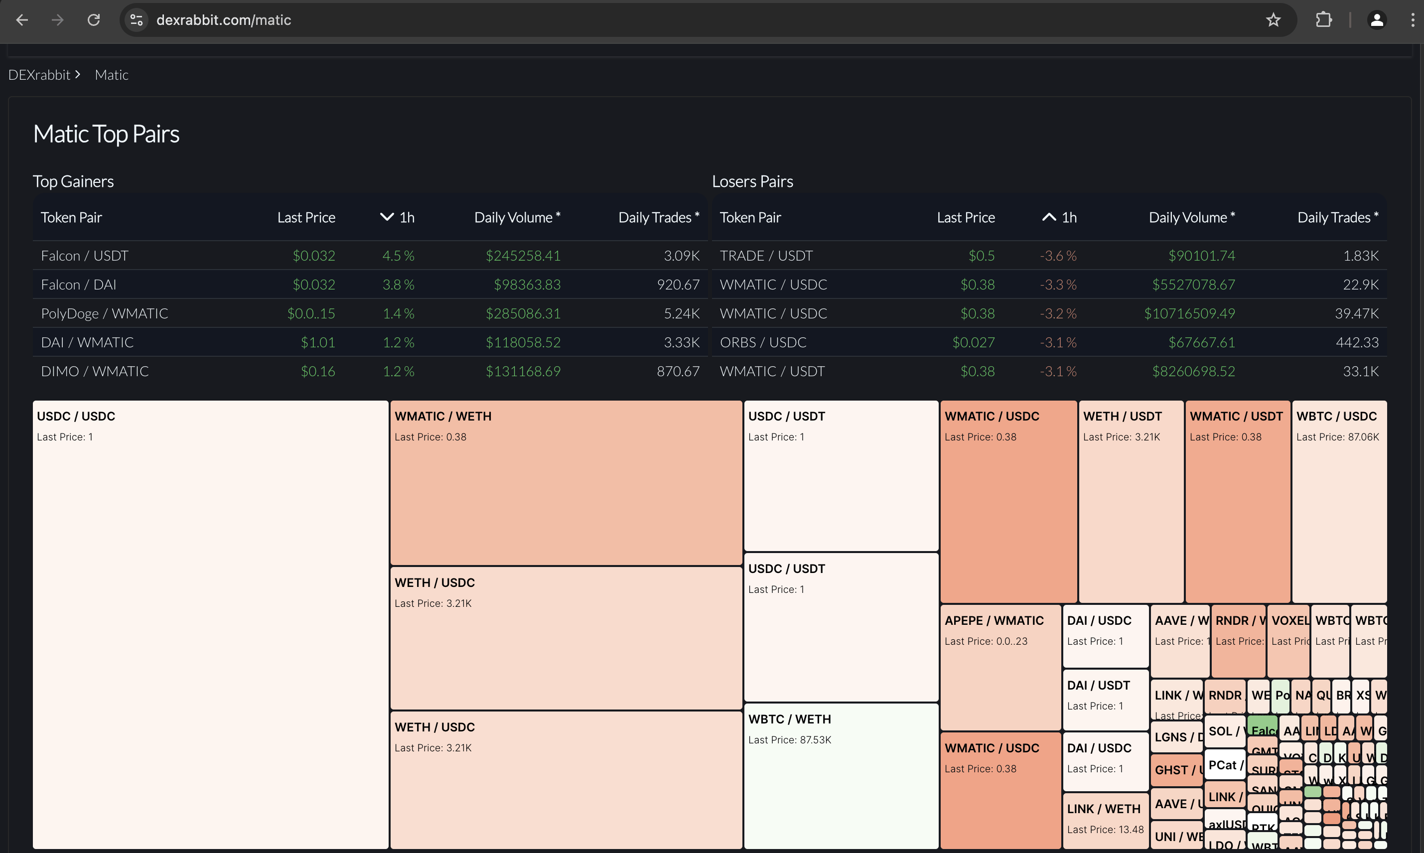1424x853 pixels.
Task: Select WETH / USDC tile below WMATIC / WETH
Action: pyautogui.click(x=566, y=638)
